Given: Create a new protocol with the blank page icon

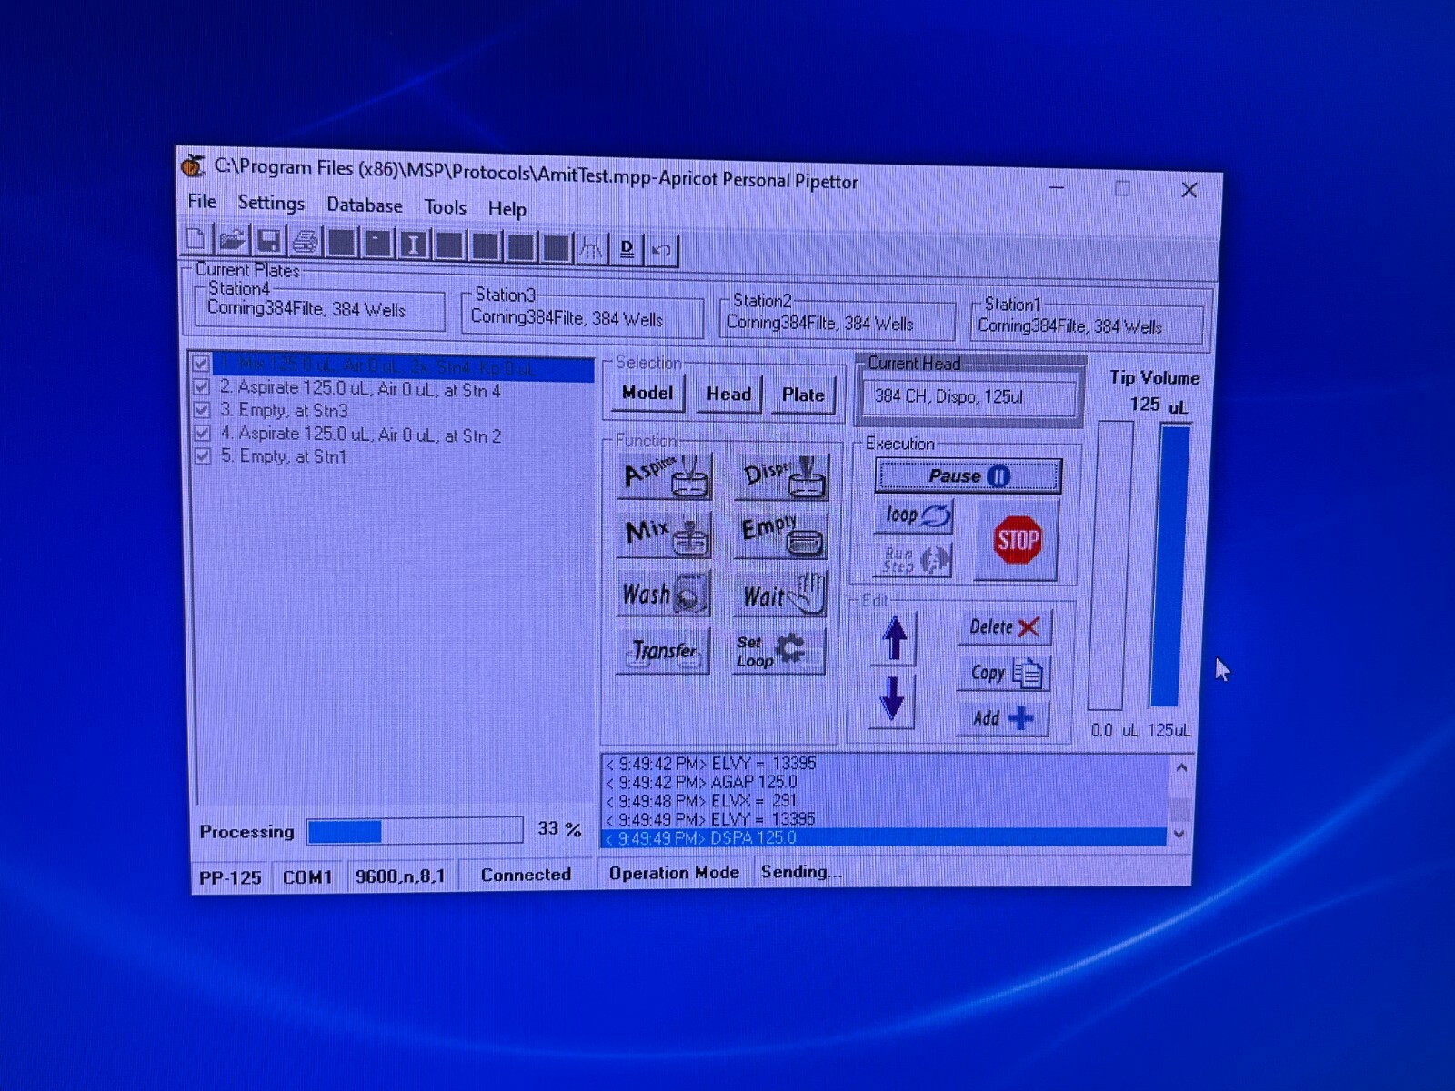Looking at the screenshot, I should pyautogui.click(x=196, y=239).
